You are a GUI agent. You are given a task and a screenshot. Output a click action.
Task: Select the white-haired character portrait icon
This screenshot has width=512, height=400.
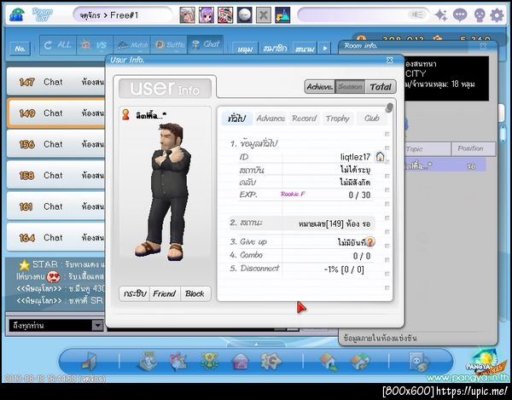tap(188, 15)
